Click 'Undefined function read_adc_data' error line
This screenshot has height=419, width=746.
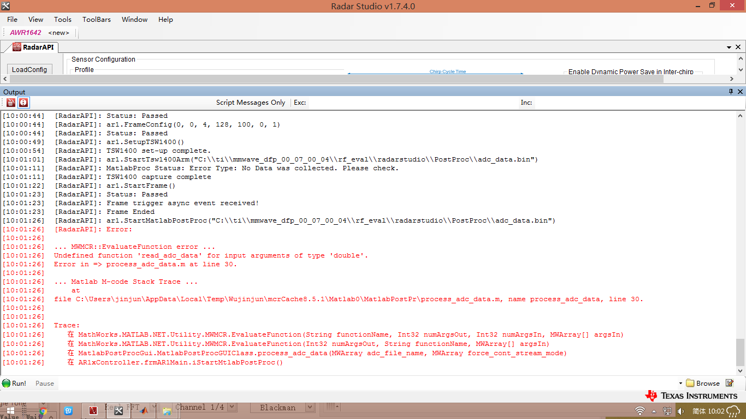211,255
